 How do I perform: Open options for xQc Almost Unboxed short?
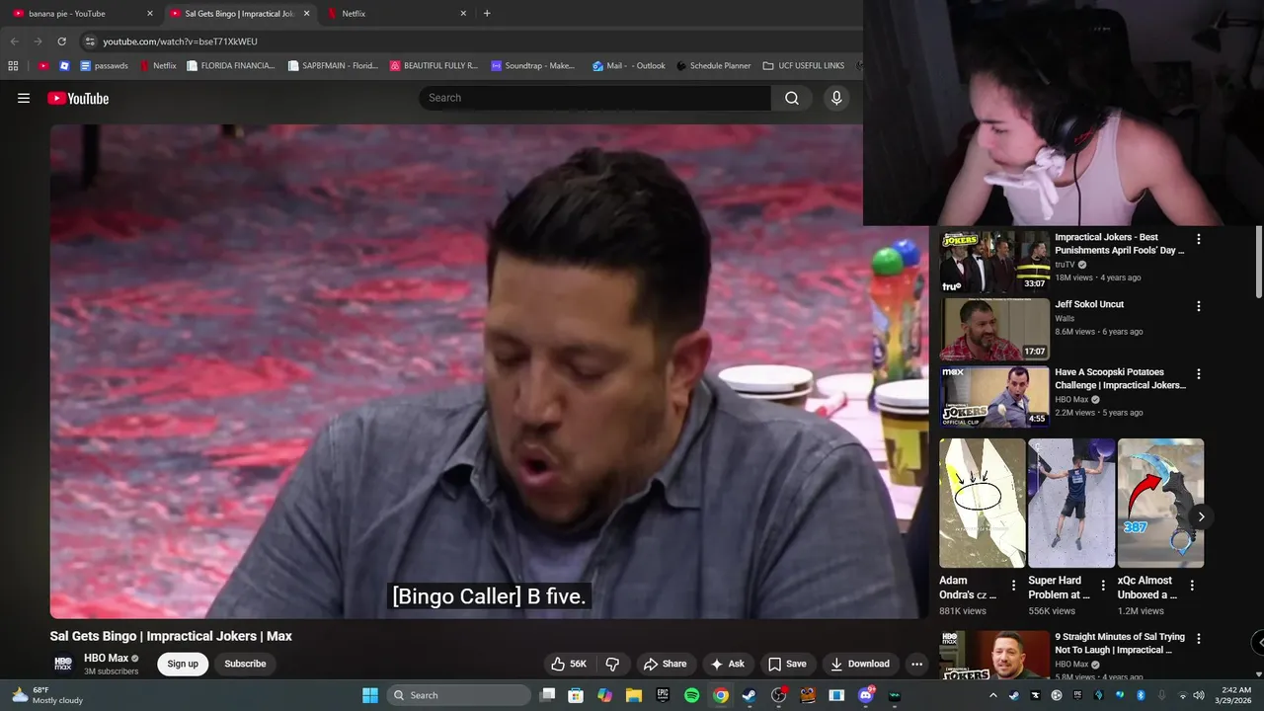(1192, 585)
